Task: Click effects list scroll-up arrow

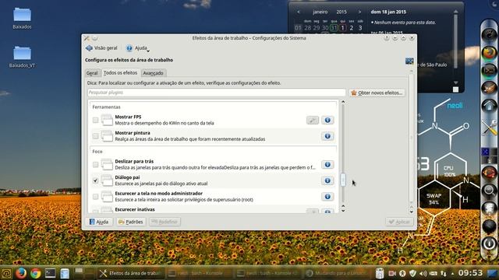Action: (x=343, y=102)
